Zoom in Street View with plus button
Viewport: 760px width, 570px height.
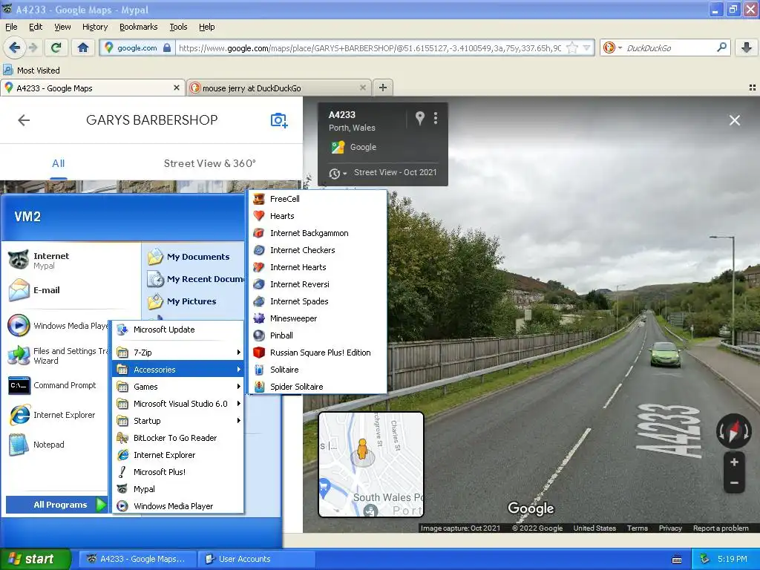[734, 462]
